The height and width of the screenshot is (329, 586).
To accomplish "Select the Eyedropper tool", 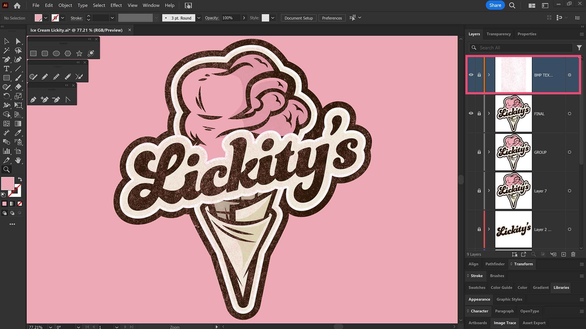I will [x=18, y=133].
